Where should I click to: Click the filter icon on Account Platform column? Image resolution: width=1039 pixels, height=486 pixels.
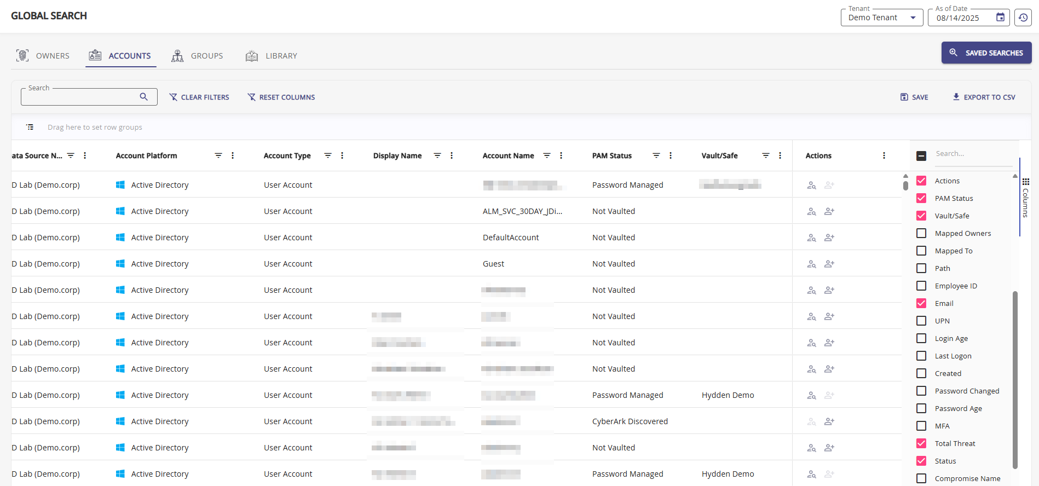point(218,155)
